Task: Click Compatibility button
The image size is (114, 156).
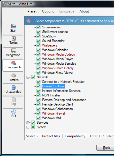Action: tap(75, 136)
